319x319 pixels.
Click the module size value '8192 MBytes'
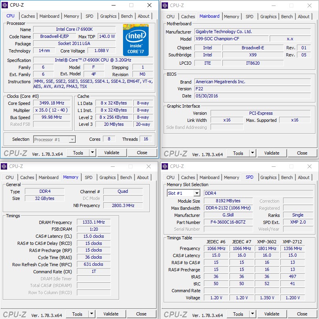[x=228, y=201]
